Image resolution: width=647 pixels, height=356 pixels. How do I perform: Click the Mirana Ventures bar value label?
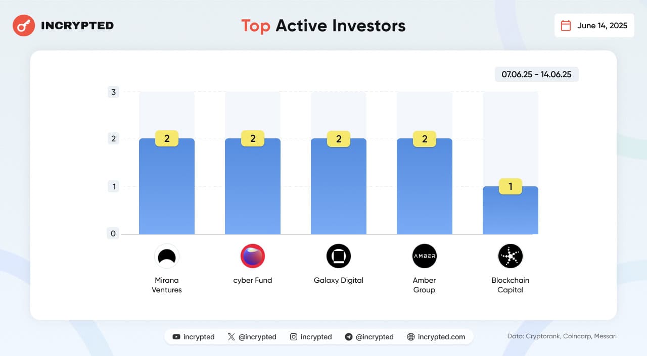click(x=167, y=138)
